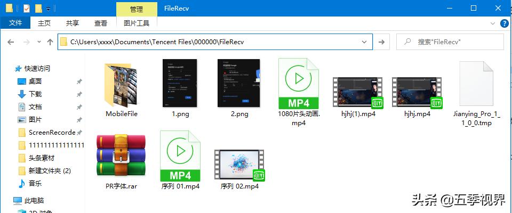The image size is (512, 213).
Task: Switch to the 查看 ribbon tab
Action: coord(100,23)
